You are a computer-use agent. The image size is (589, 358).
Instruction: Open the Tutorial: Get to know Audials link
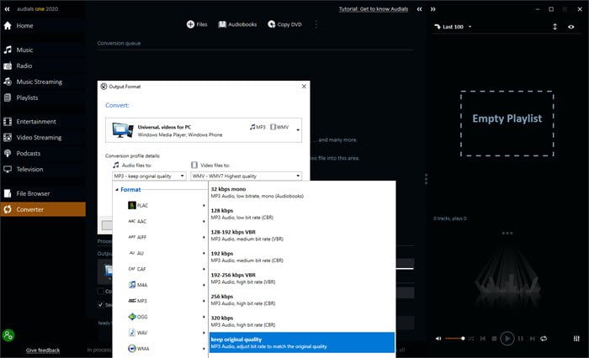374,9
